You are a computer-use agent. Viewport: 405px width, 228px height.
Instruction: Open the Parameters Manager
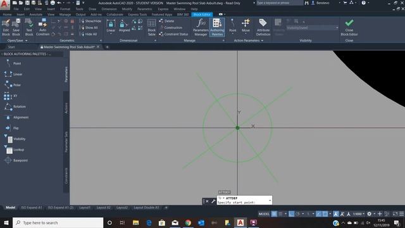201,27
